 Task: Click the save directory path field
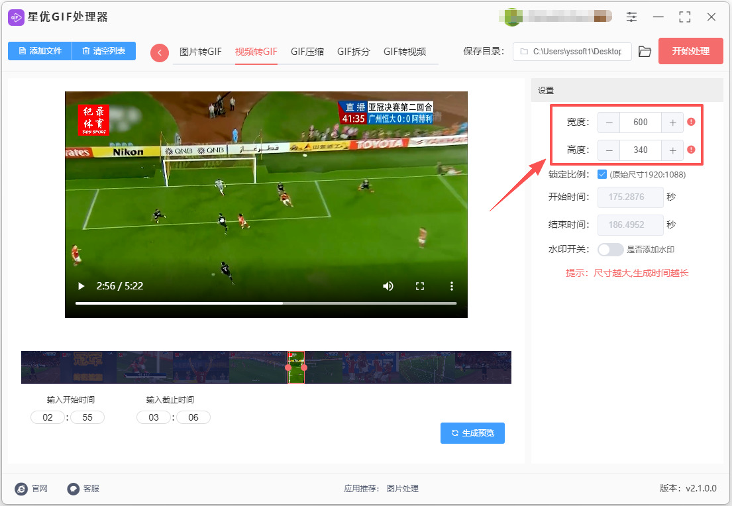572,52
